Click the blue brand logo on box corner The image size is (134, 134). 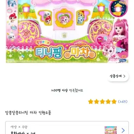click(x=123, y=60)
